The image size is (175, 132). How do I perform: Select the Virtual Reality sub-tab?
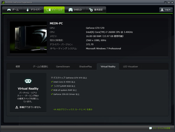108,67
